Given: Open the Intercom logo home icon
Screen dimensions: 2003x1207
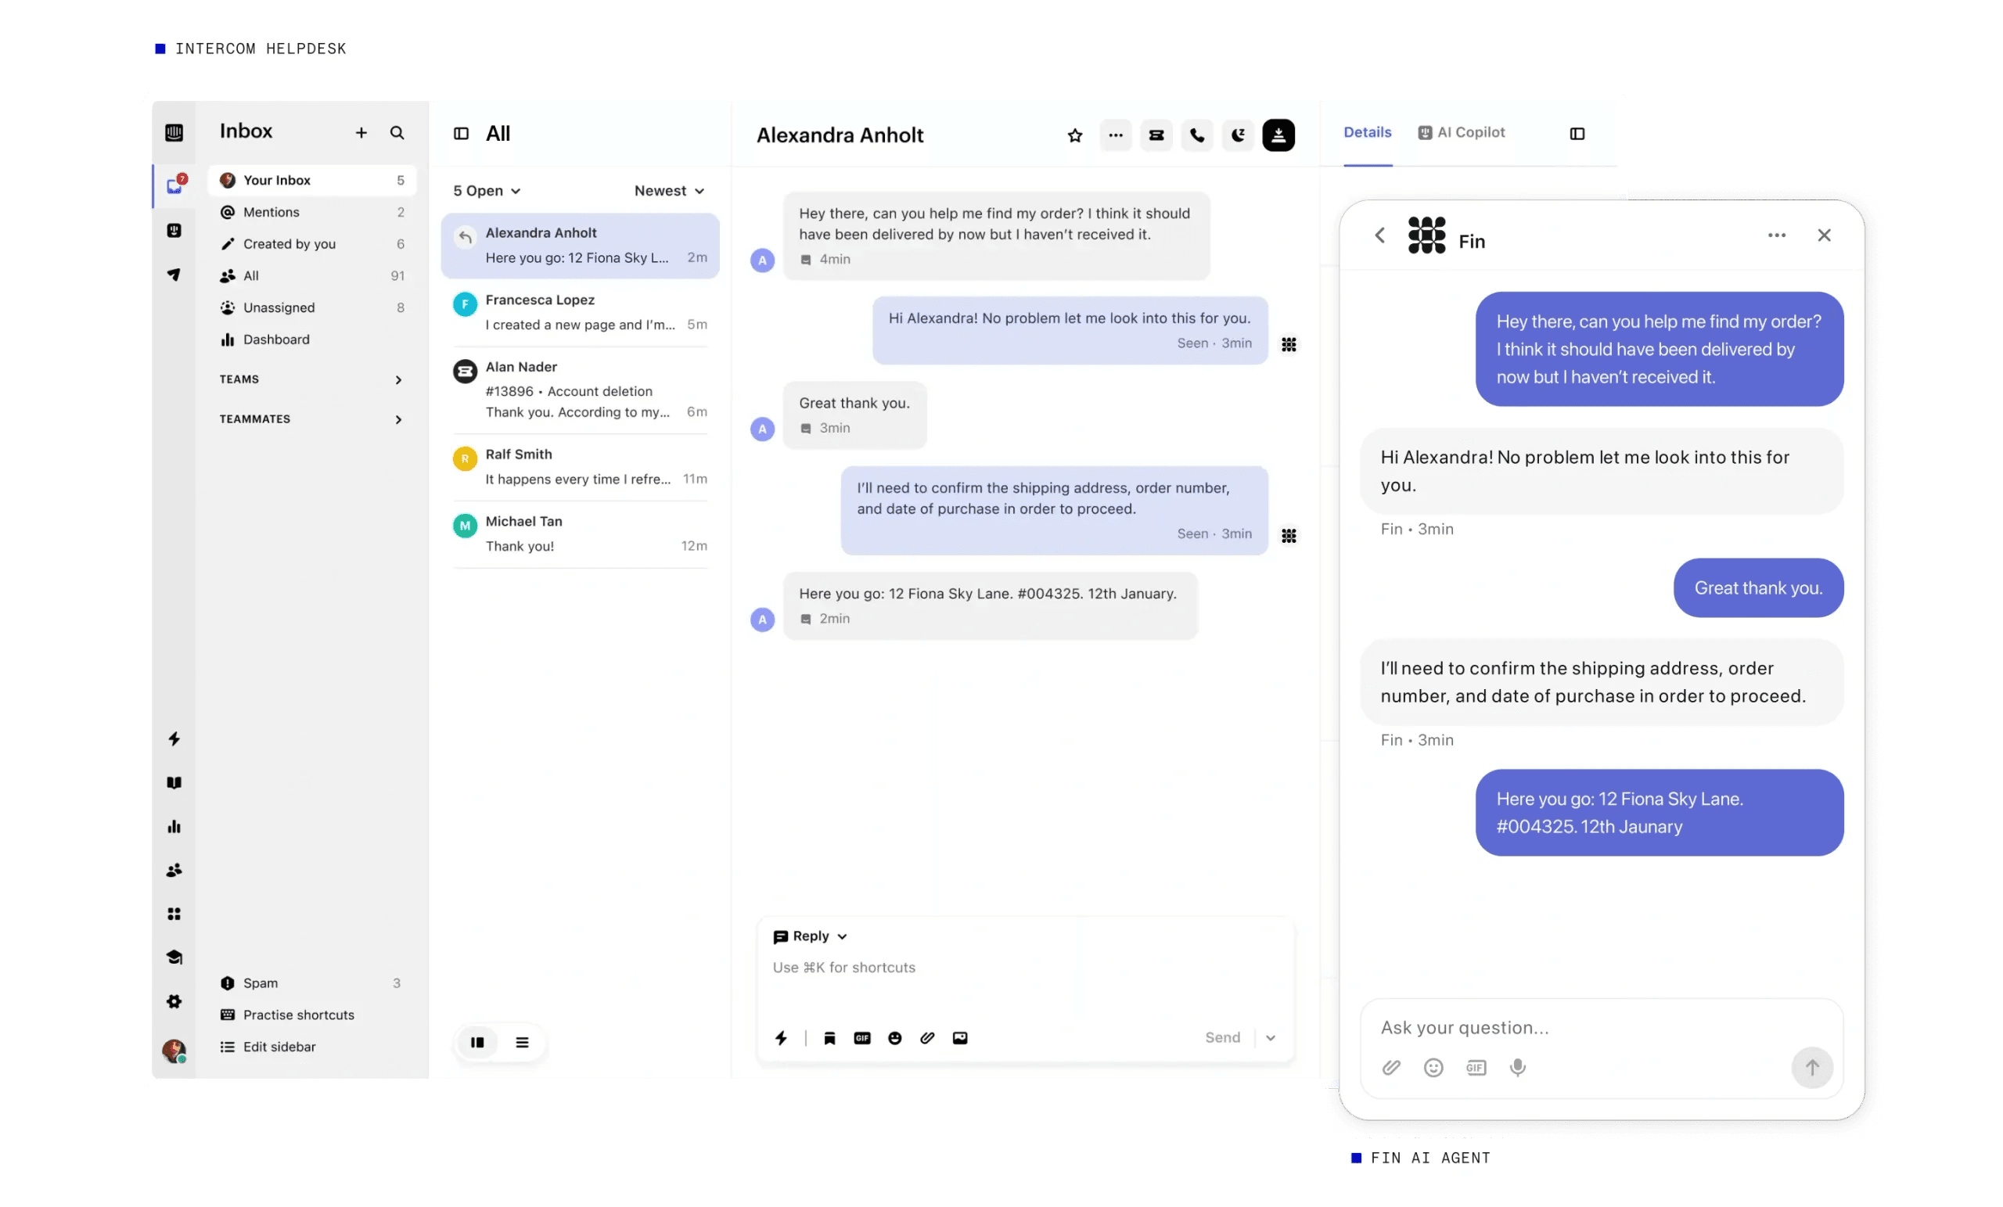Looking at the screenshot, I should tap(174, 132).
